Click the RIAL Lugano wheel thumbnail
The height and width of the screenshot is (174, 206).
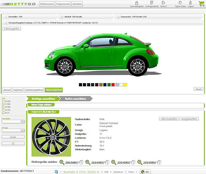tap(51, 137)
